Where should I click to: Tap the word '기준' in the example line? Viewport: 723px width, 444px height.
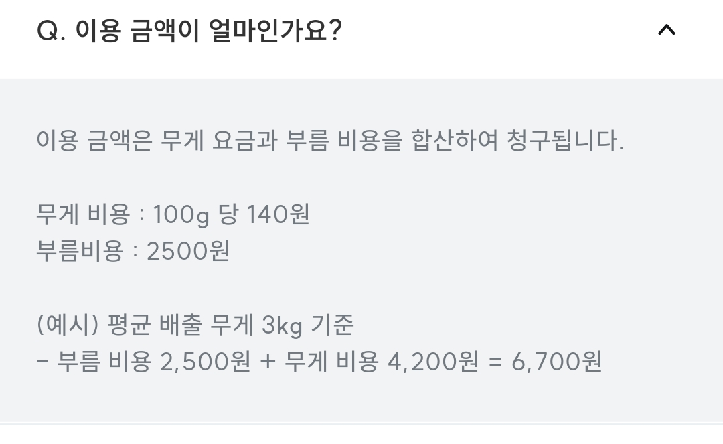click(x=333, y=325)
